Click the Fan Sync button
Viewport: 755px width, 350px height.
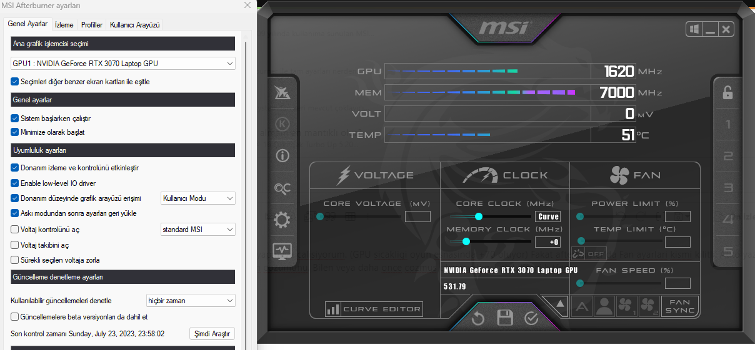click(680, 306)
